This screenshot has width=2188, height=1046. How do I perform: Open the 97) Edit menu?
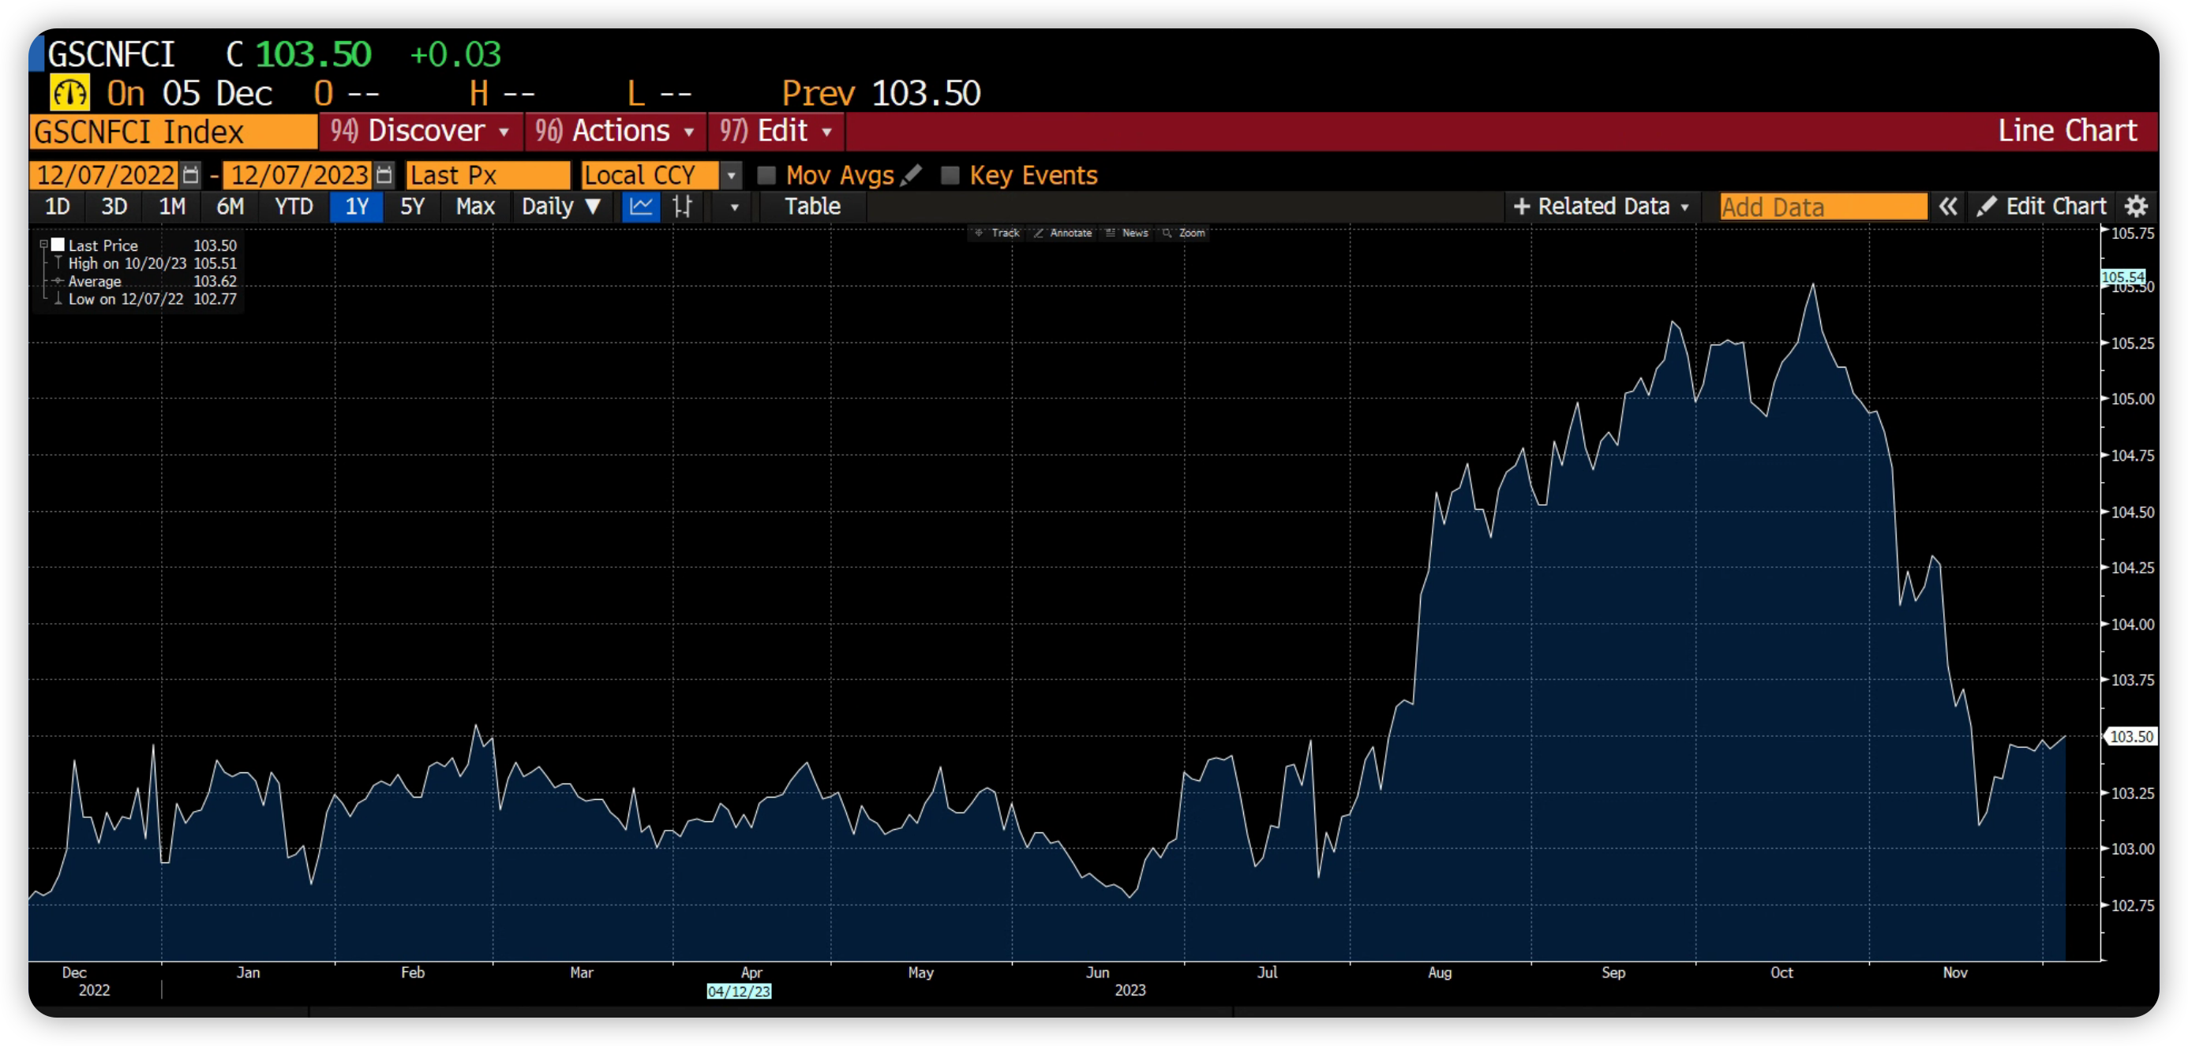pos(777,131)
